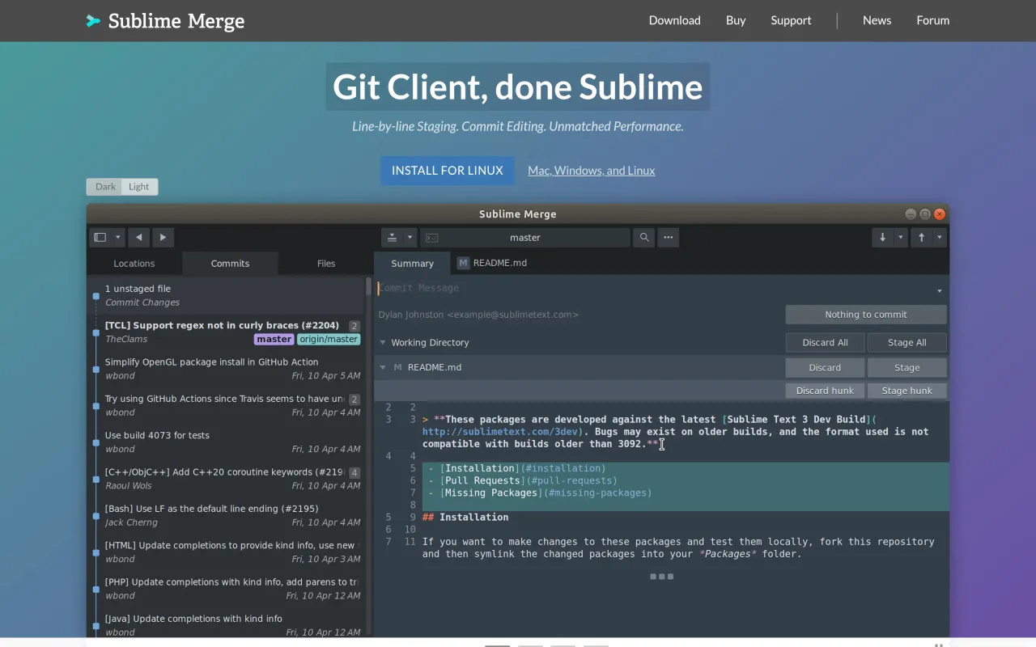The width and height of the screenshot is (1036, 647).
Task: Select the master branch label tag
Action: pos(274,340)
